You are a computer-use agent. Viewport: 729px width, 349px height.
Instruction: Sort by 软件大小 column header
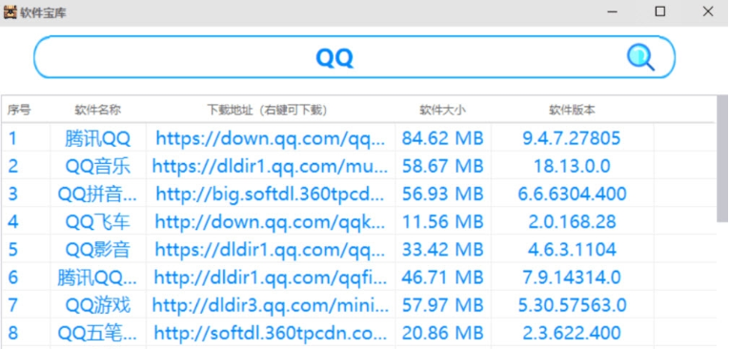[x=442, y=111]
